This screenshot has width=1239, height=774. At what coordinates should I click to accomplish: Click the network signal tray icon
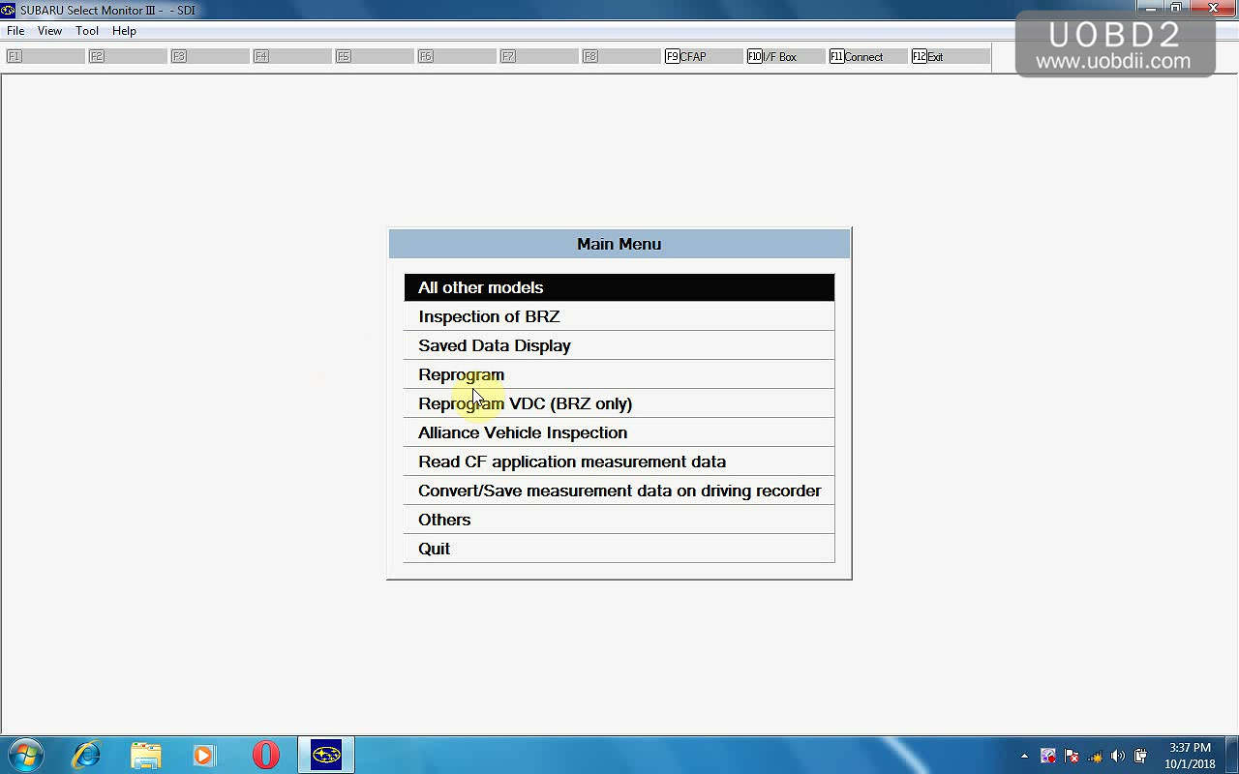click(1095, 756)
